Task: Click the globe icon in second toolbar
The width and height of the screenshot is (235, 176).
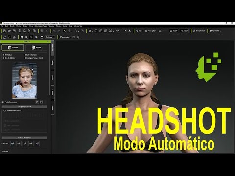Action: click(22, 37)
